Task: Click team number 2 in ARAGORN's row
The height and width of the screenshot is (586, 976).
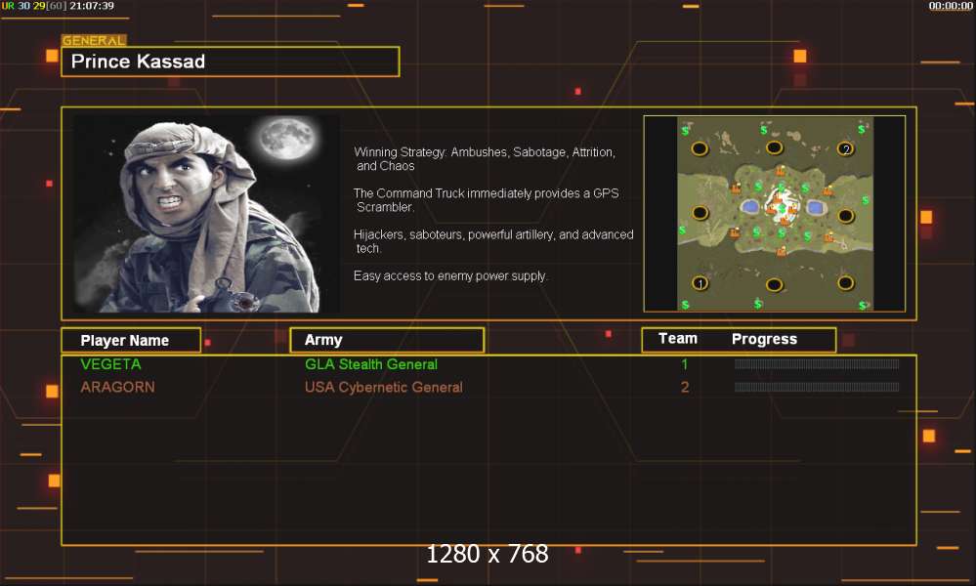Action: (685, 387)
